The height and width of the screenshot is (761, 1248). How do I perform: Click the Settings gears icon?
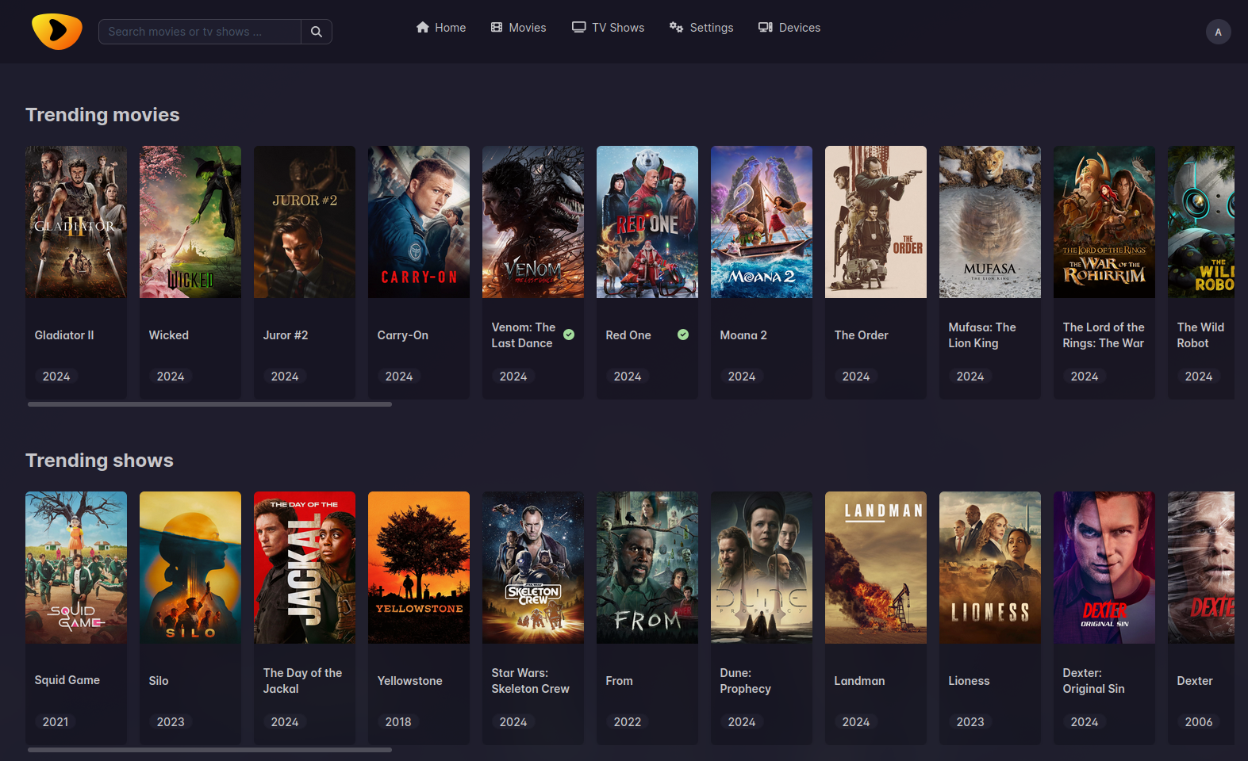(x=676, y=28)
